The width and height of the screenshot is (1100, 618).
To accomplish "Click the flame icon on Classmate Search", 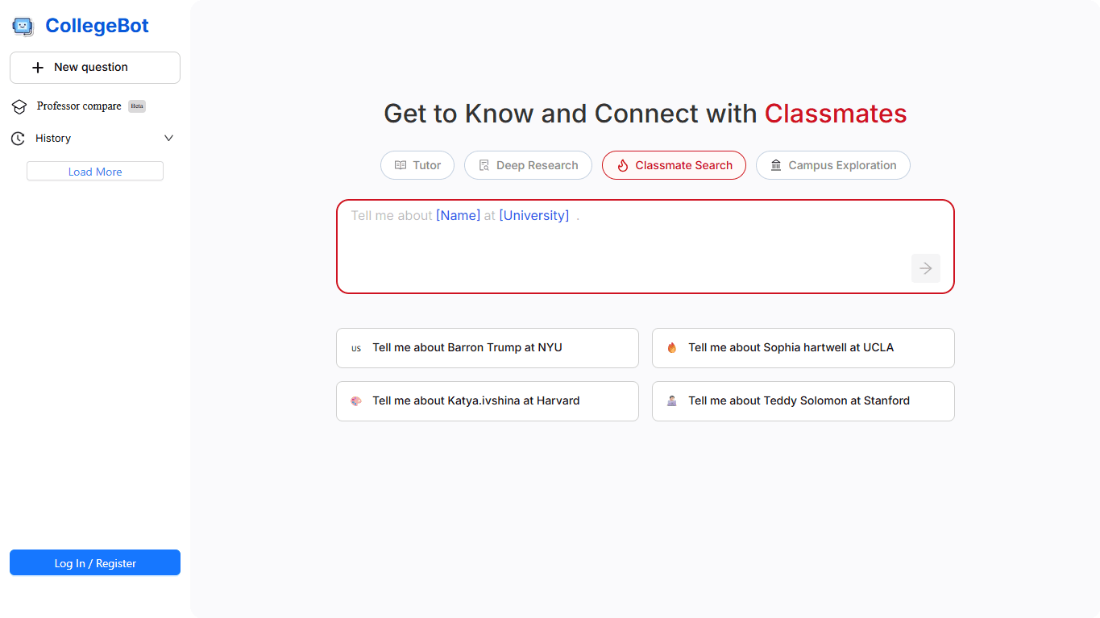I will pos(622,166).
